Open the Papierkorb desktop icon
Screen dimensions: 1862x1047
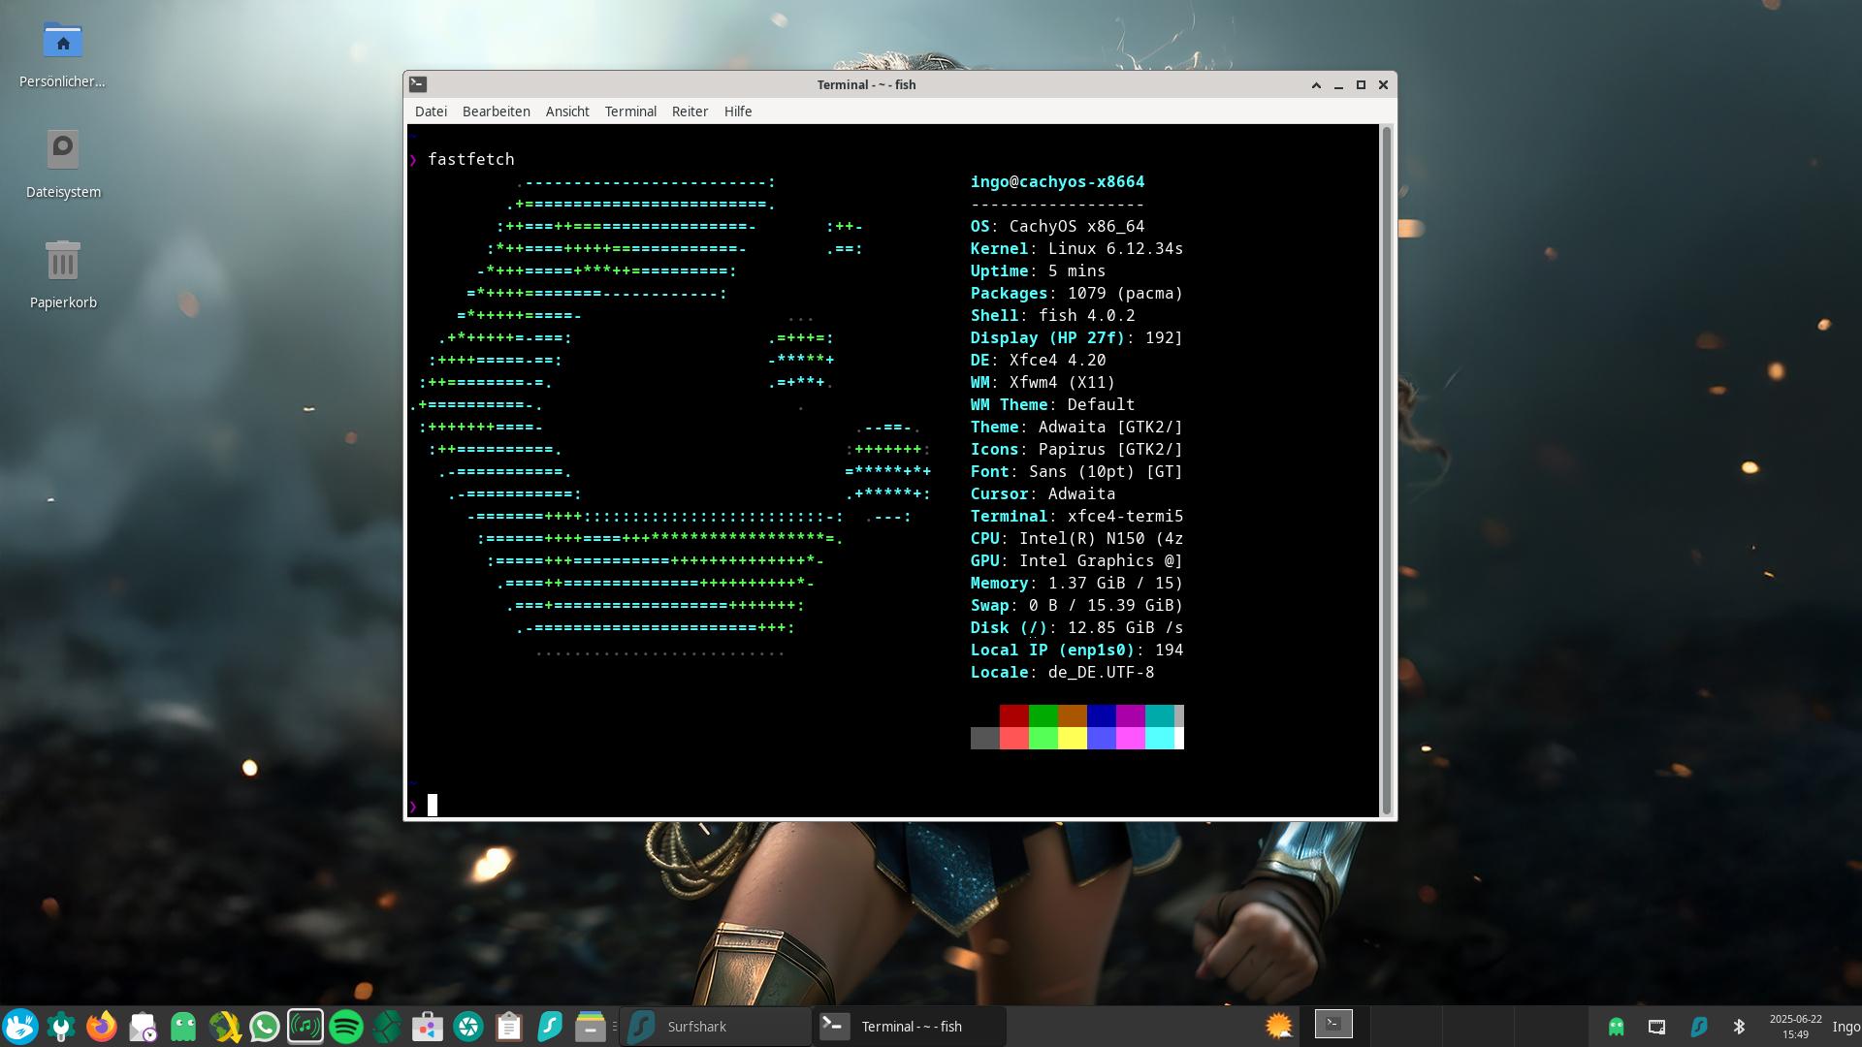62,264
